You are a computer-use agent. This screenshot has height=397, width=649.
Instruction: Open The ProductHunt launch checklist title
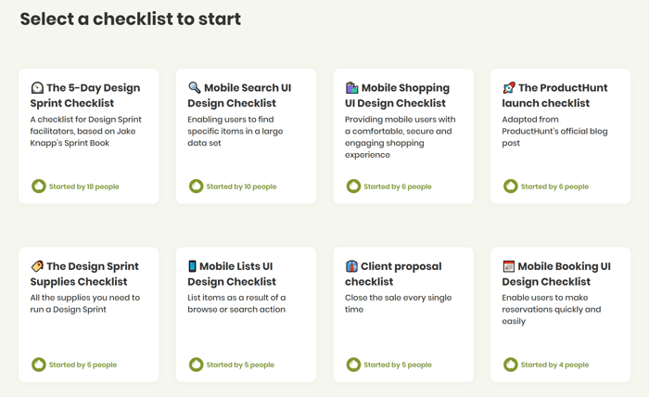[554, 96]
